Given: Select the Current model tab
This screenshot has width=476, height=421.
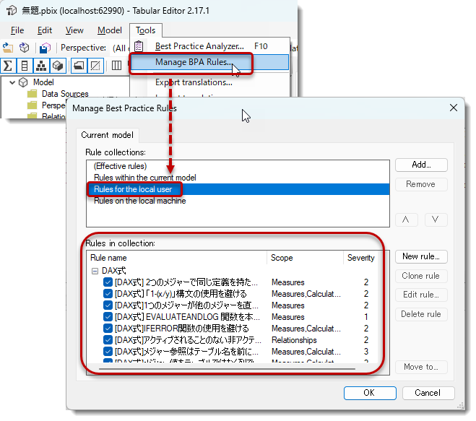Looking at the screenshot, I should (x=107, y=135).
